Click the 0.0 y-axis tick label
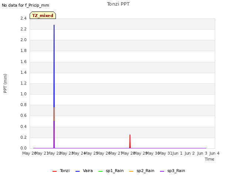The image size is (237, 178). coord(23,148)
